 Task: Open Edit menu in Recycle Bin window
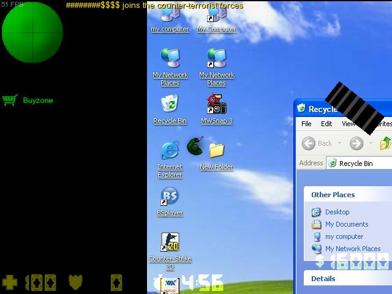(326, 124)
